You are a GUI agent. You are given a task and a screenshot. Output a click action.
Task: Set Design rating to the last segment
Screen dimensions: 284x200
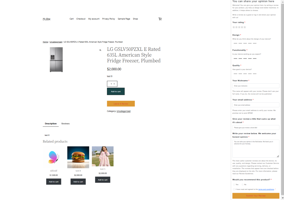(255, 43)
